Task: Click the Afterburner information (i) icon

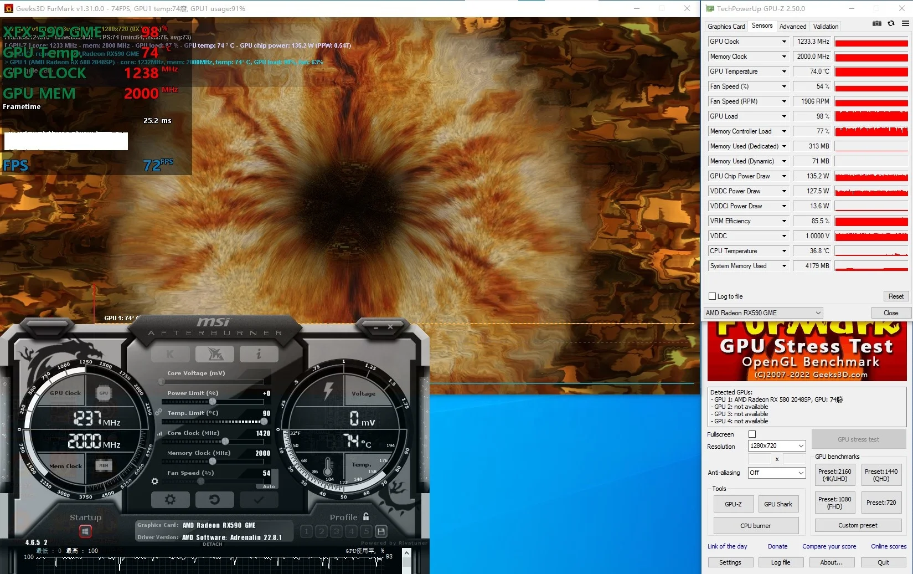Action: pos(259,353)
